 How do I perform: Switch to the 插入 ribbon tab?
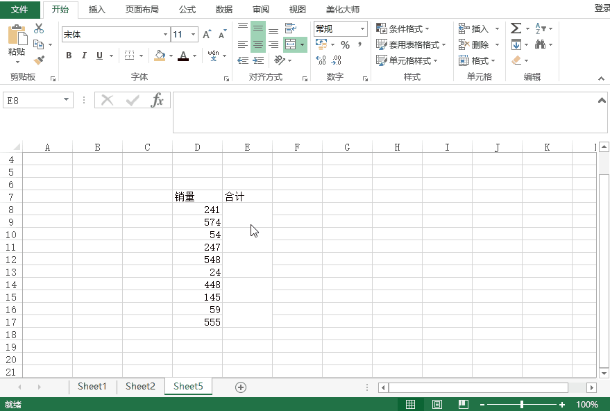click(97, 9)
